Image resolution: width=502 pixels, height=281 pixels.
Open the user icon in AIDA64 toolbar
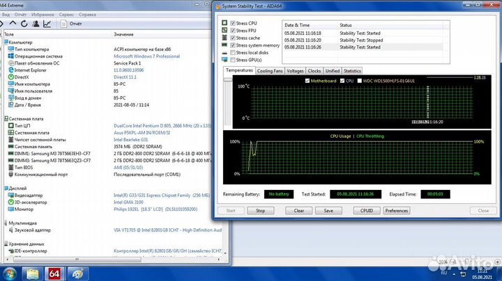pyautogui.click(x=36, y=24)
